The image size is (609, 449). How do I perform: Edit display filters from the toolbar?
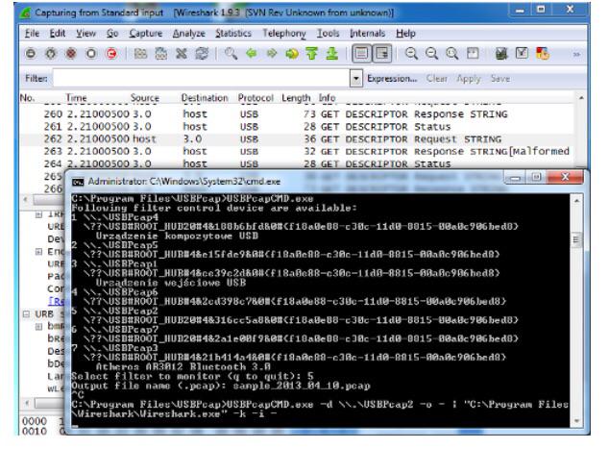(522, 53)
